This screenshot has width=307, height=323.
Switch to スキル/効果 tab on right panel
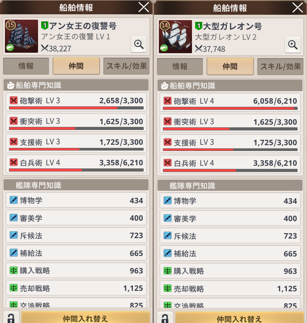(281, 67)
